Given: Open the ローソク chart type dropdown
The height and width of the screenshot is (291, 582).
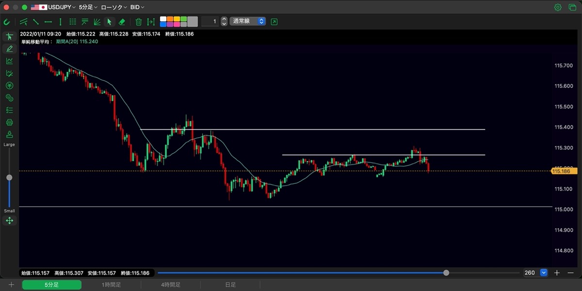Looking at the screenshot, I should click(x=114, y=7).
